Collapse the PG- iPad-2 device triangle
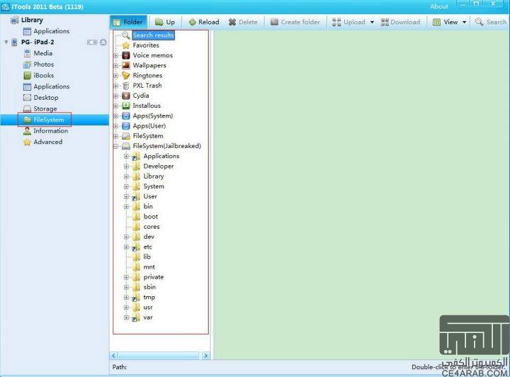 tap(6, 42)
